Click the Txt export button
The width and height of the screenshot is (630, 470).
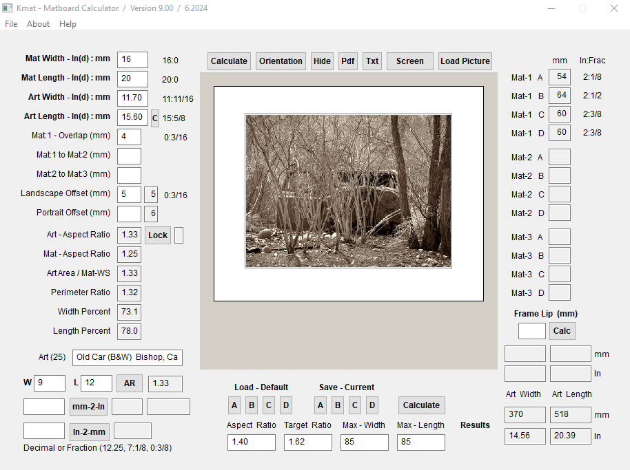(372, 61)
